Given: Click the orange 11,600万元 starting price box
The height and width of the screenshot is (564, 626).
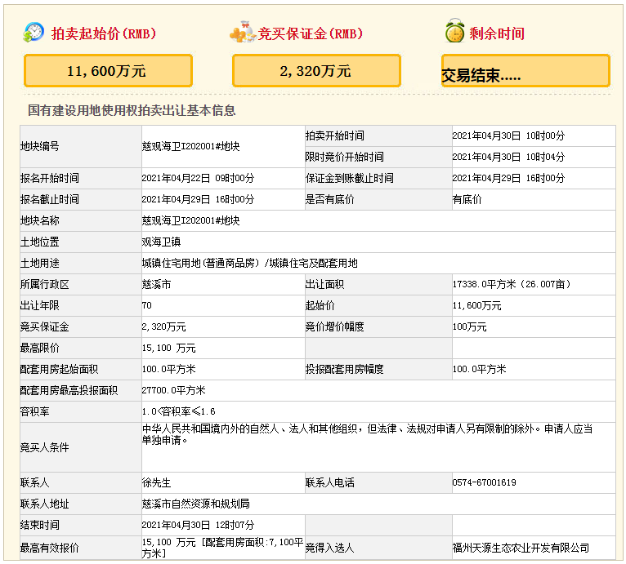Looking at the screenshot, I should pyautogui.click(x=108, y=71).
